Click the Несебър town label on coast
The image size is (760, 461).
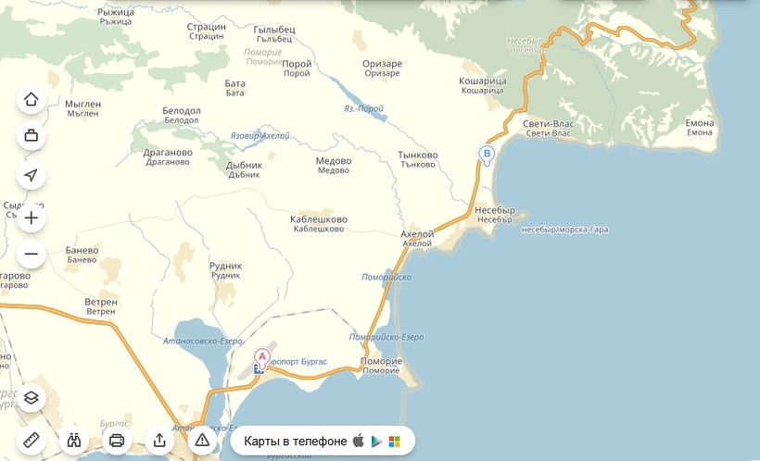(x=494, y=215)
